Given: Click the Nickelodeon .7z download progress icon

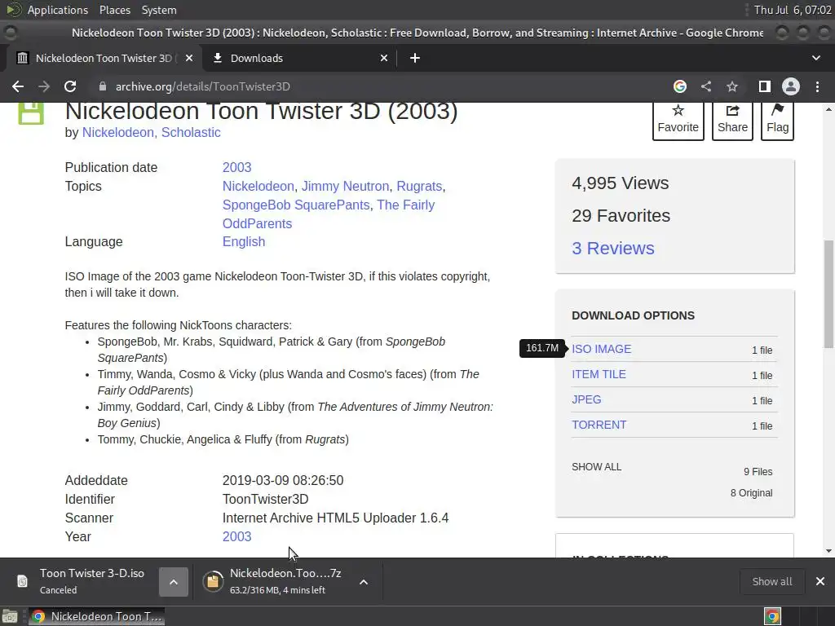Looking at the screenshot, I should click(x=213, y=580).
